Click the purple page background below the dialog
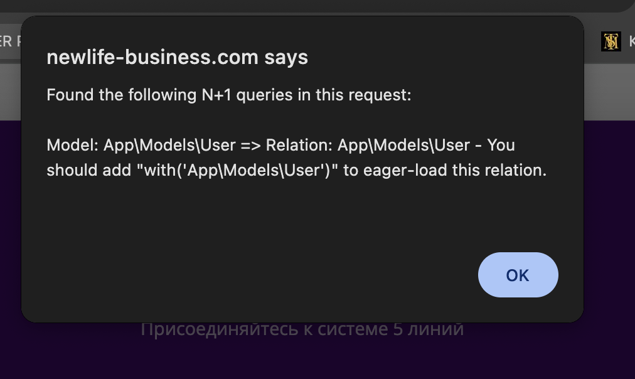Image resolution: width=635 pixels, height=379 pixels. click(314, 358)
